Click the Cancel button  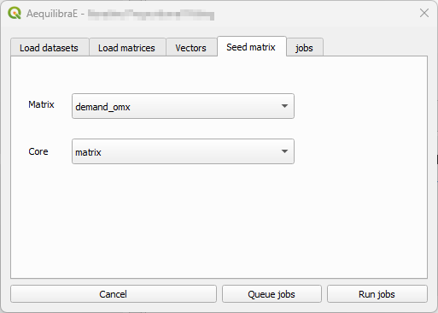[114, 294]
